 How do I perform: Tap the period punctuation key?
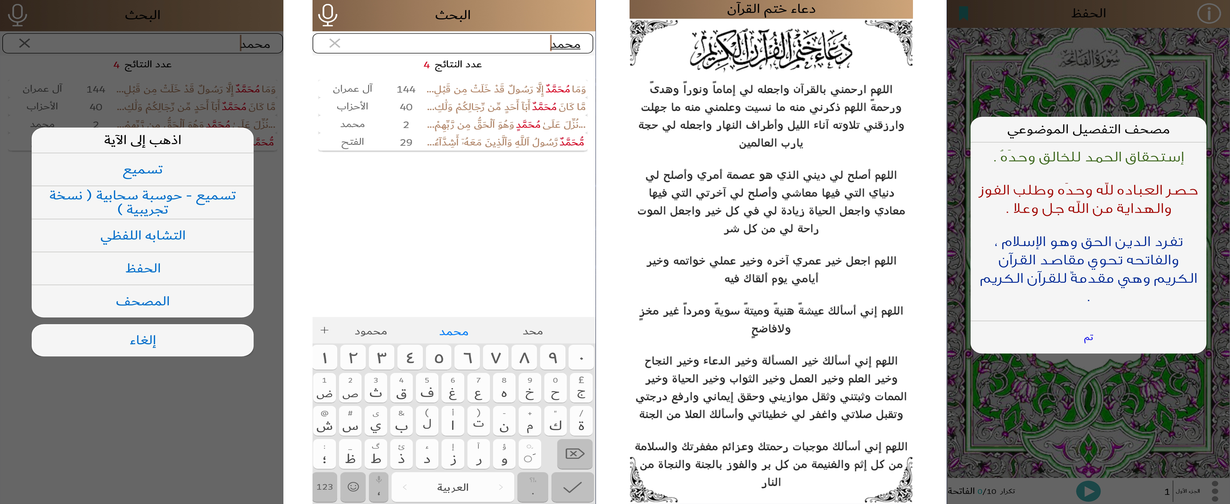coord(533,487)
